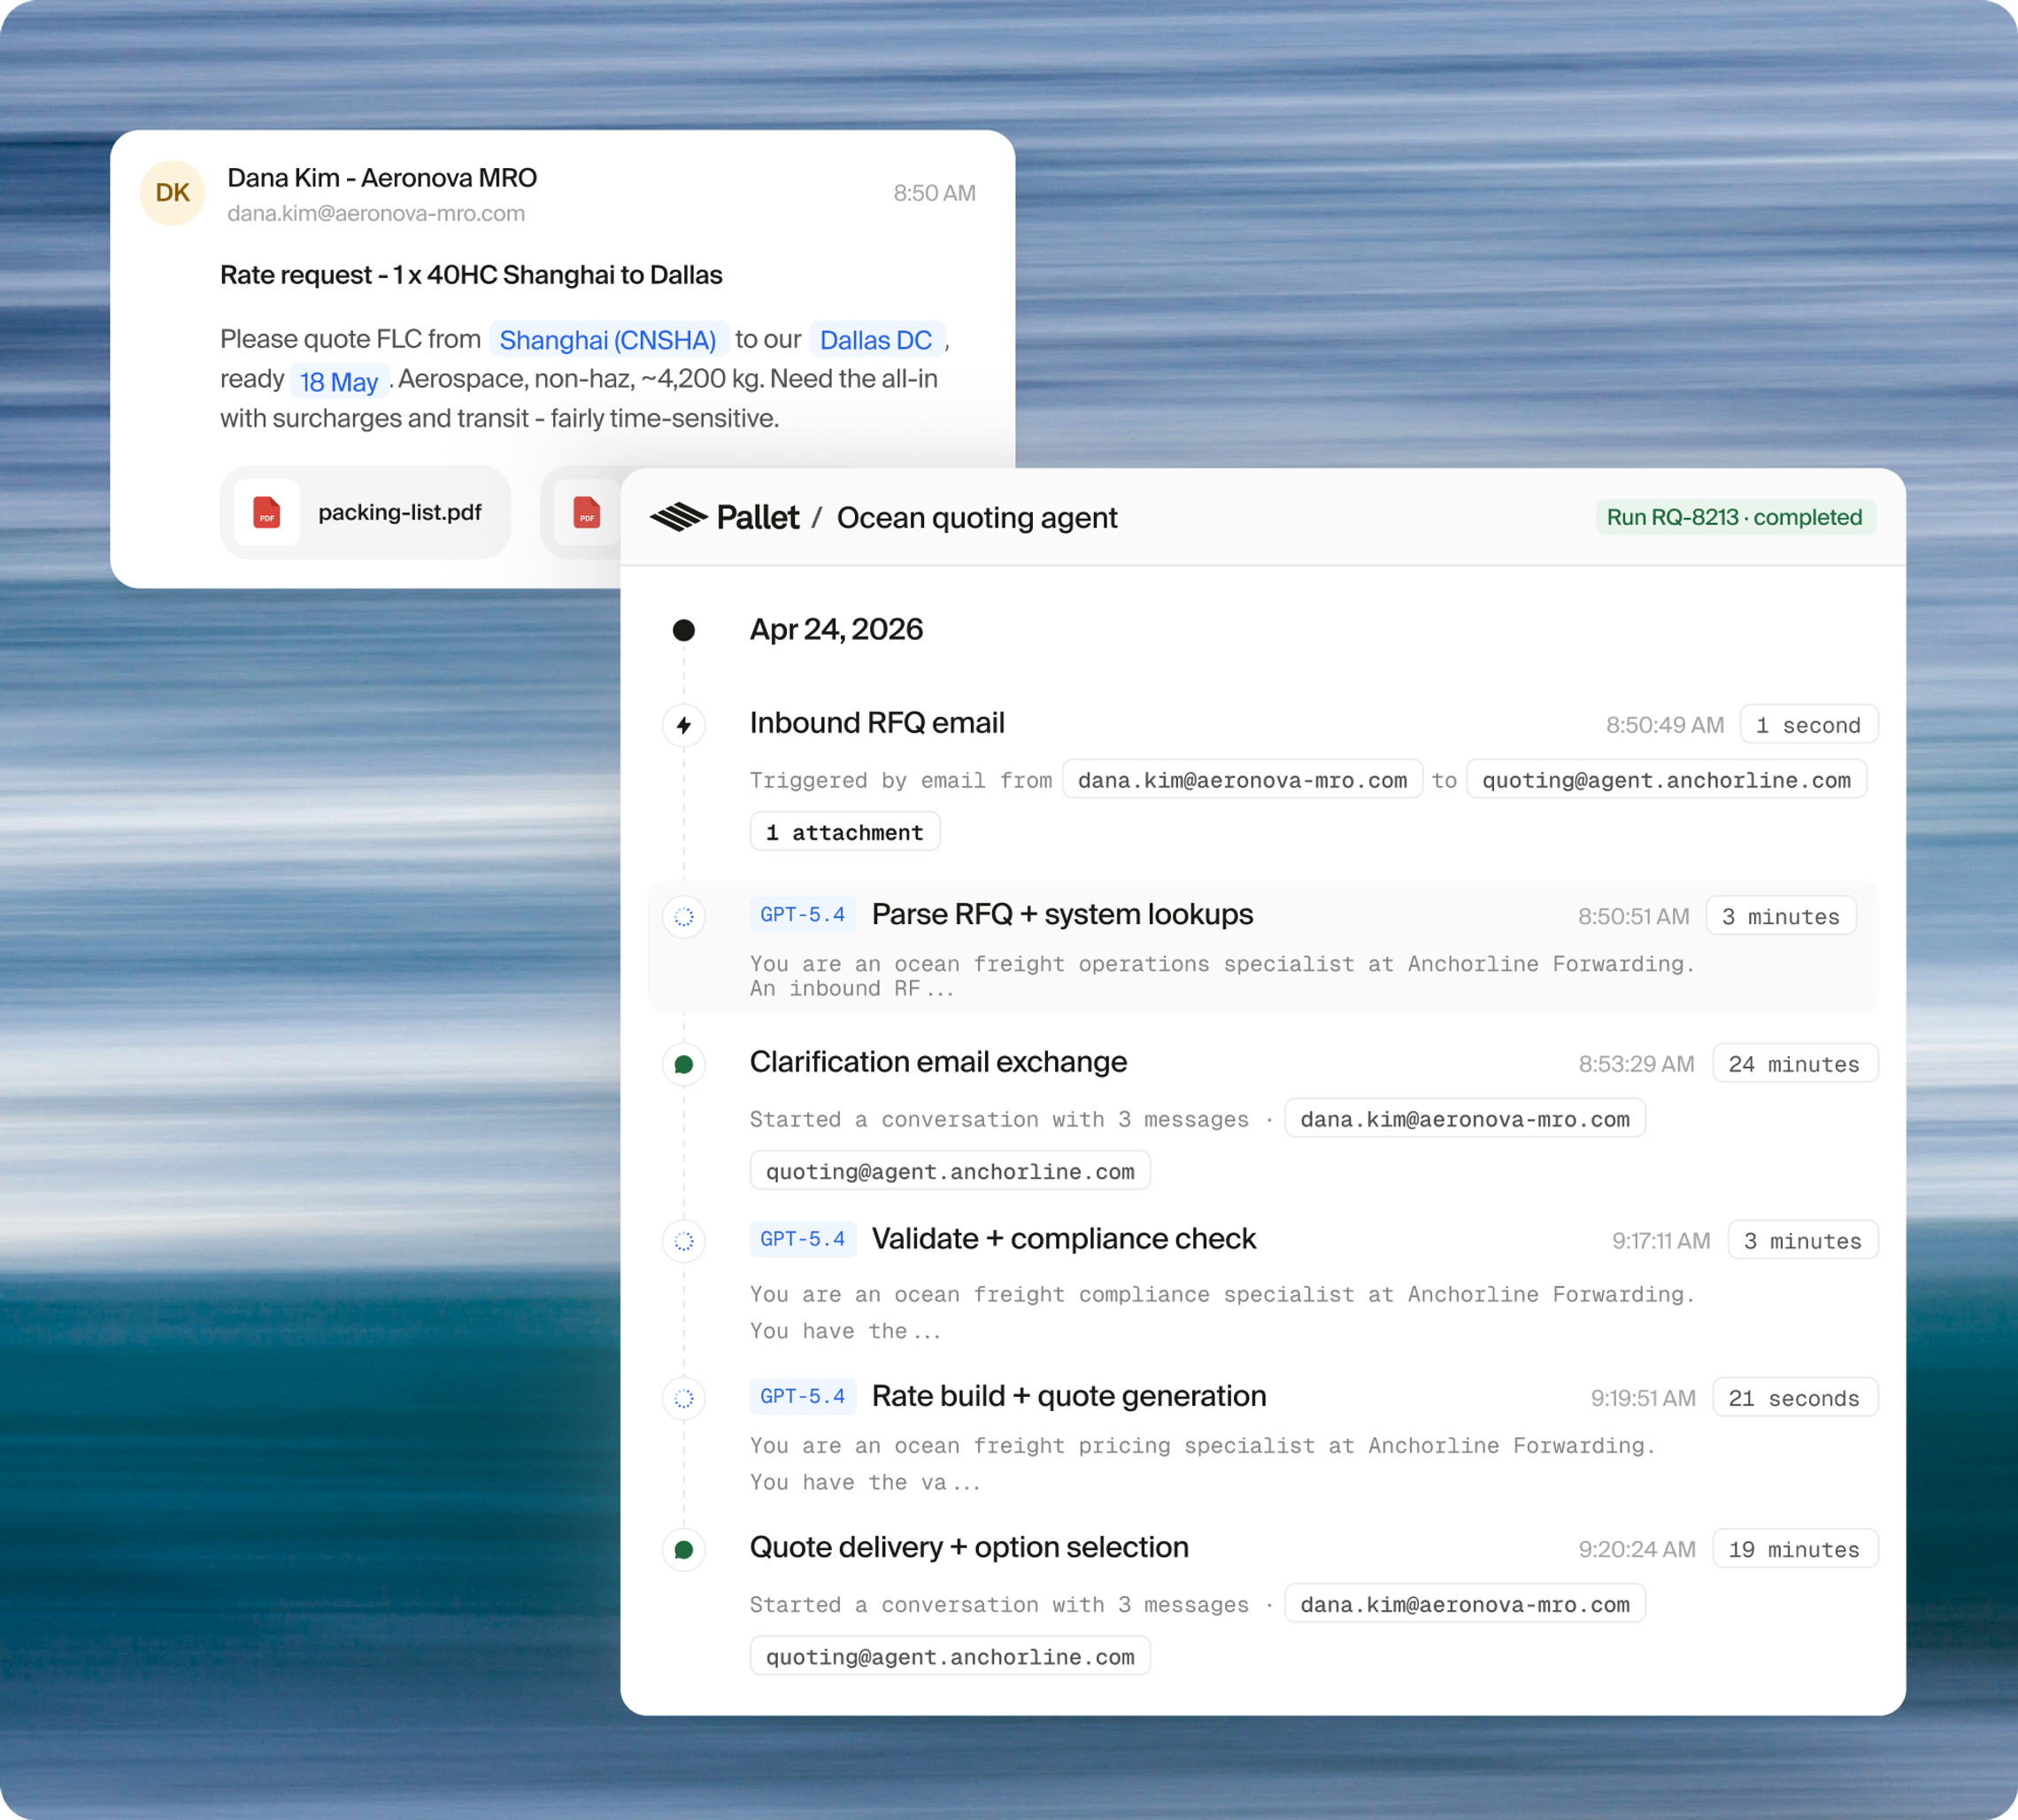Click sender name Dana Kim - Aeronova MRO

382,178
